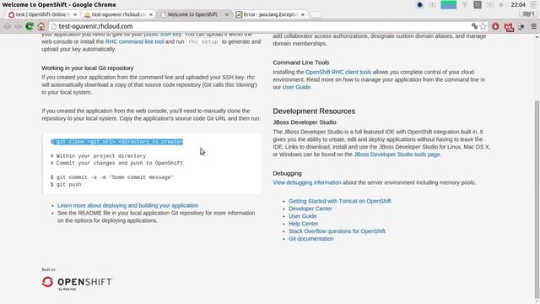Open the extension icon beside Gmail checker
This screenshot has height=304, width=540.
click(521, 26)
